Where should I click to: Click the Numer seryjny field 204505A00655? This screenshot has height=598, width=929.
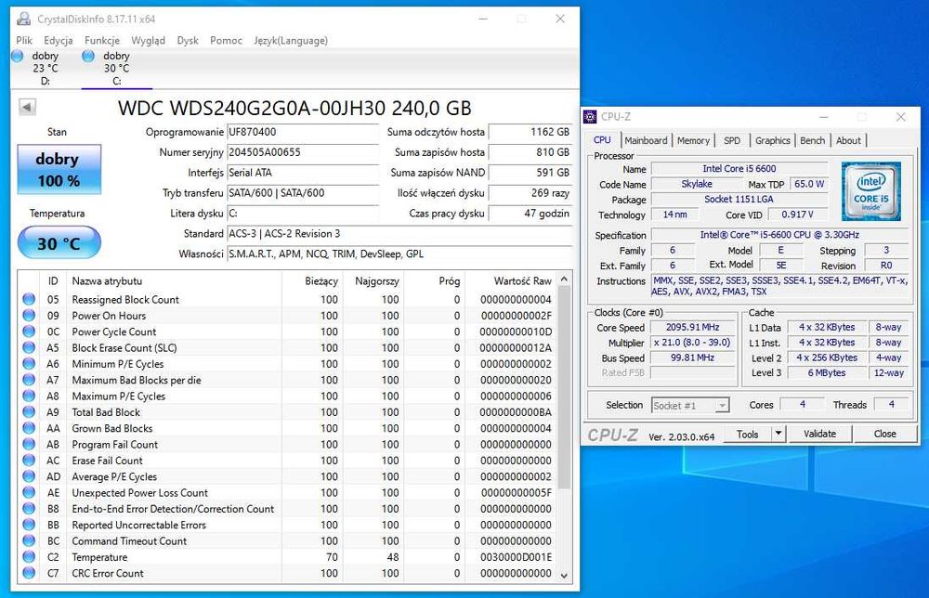303,152
